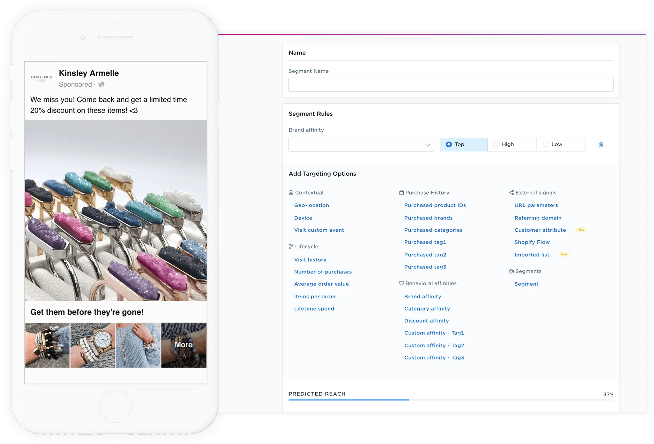Click the globe icon next to Sponsored
The width and height of the screenshot is (654, 444).
(101, 84)
